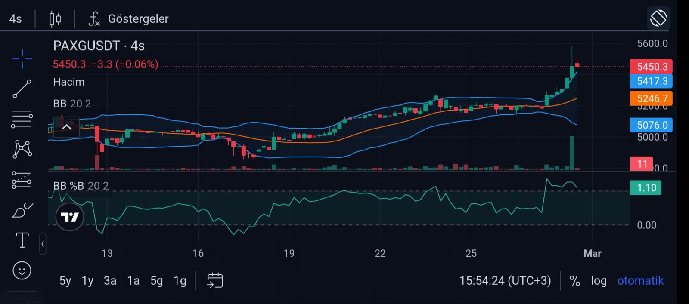689x304 pixels.
Task: Open the emoji sticker picker
Action: coord(22,270)
